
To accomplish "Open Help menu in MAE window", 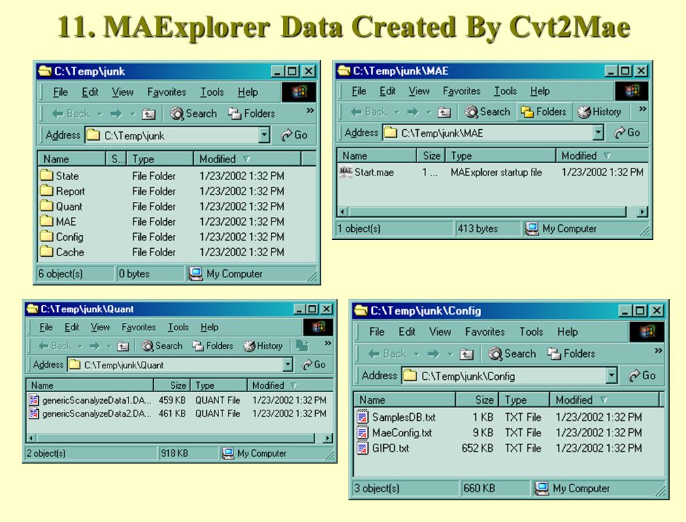I will click(540, 91).
